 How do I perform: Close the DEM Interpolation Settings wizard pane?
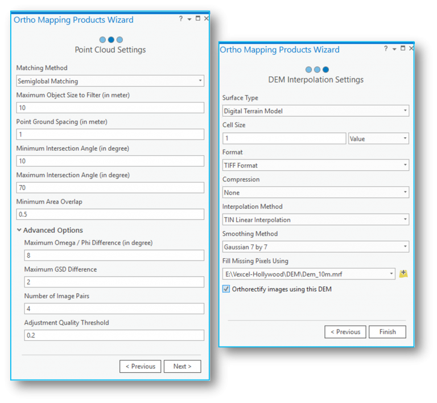[411, 48]
